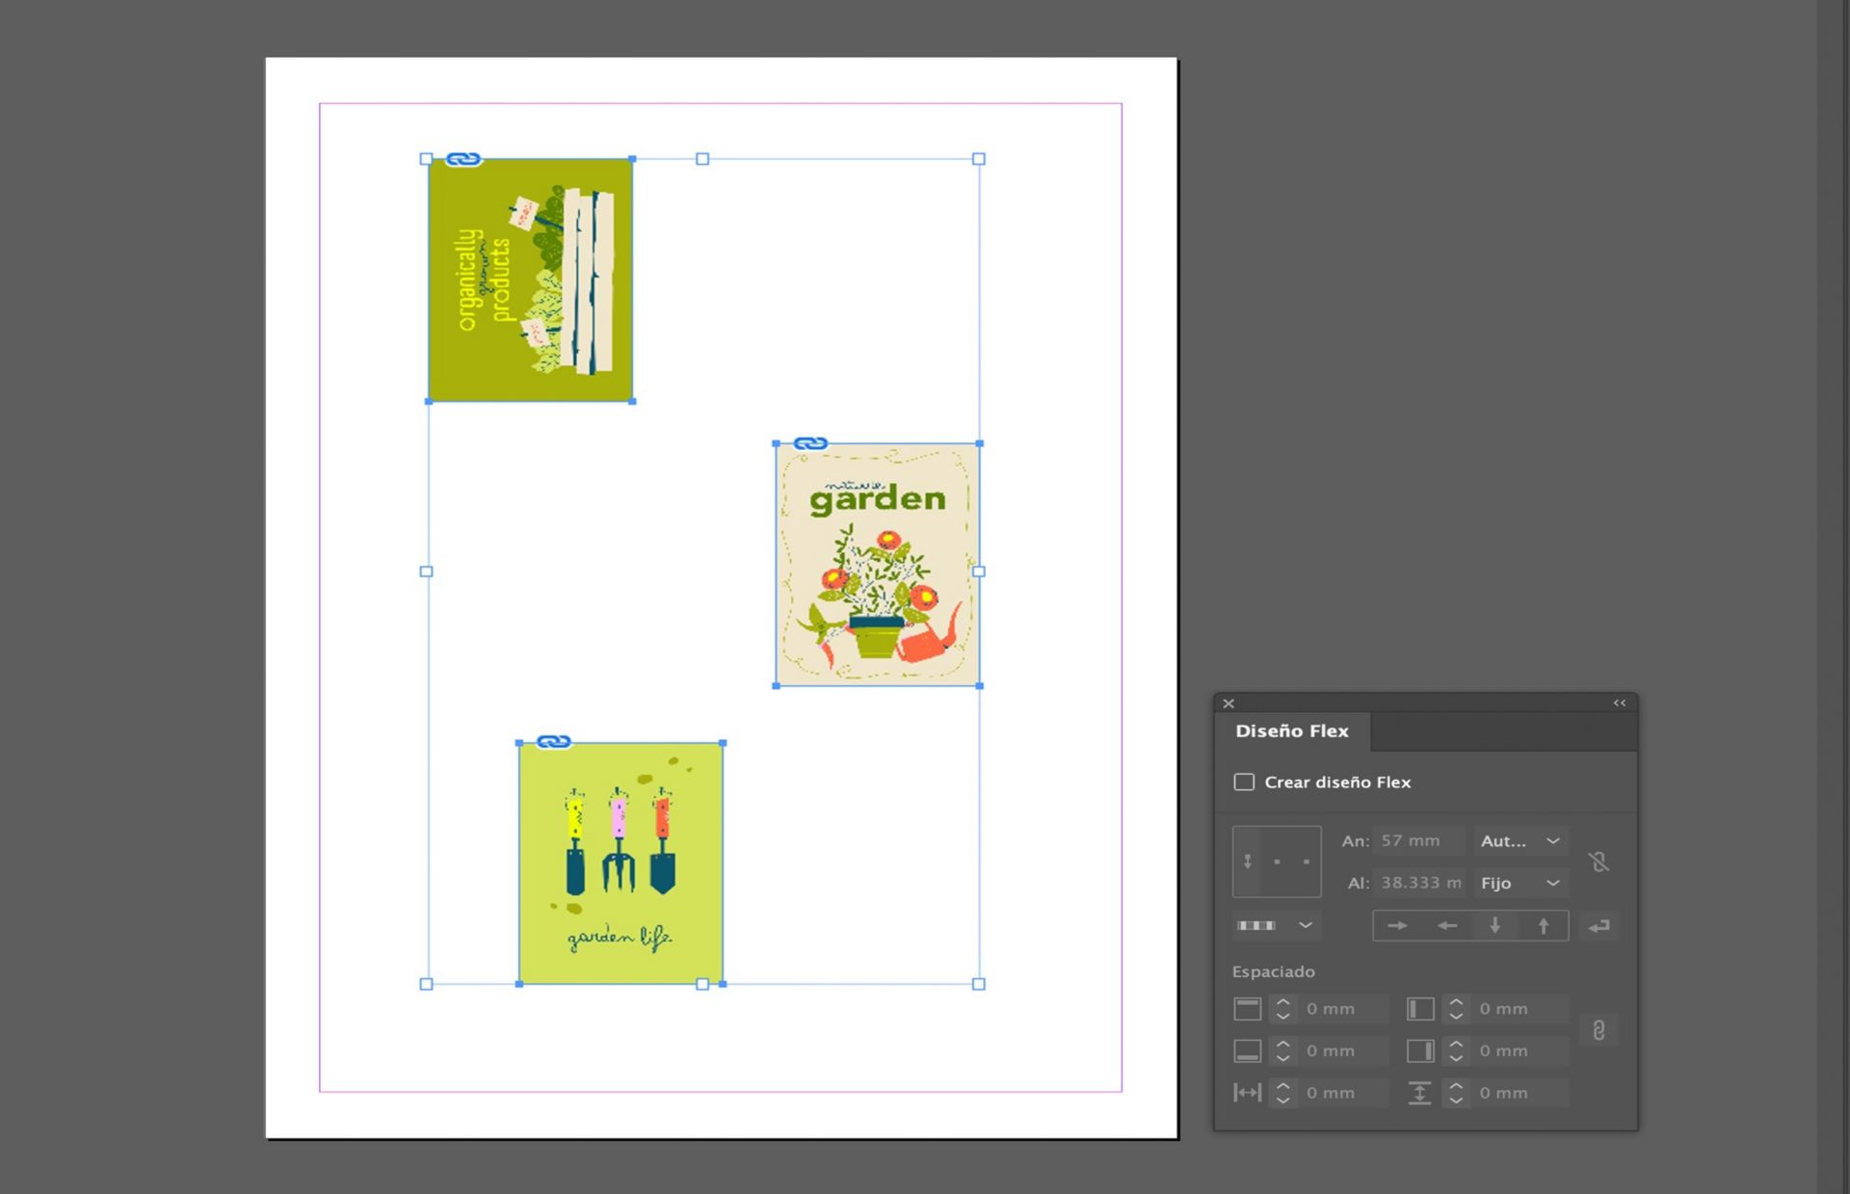This screenshot has width=1850, height=1194.
Task: Select the top-to-bottom direction arrow
Action: tap(1495, 926)
